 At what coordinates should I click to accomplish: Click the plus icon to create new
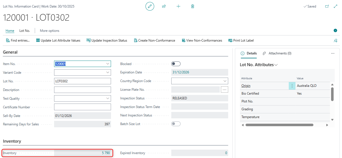(178, 6)
